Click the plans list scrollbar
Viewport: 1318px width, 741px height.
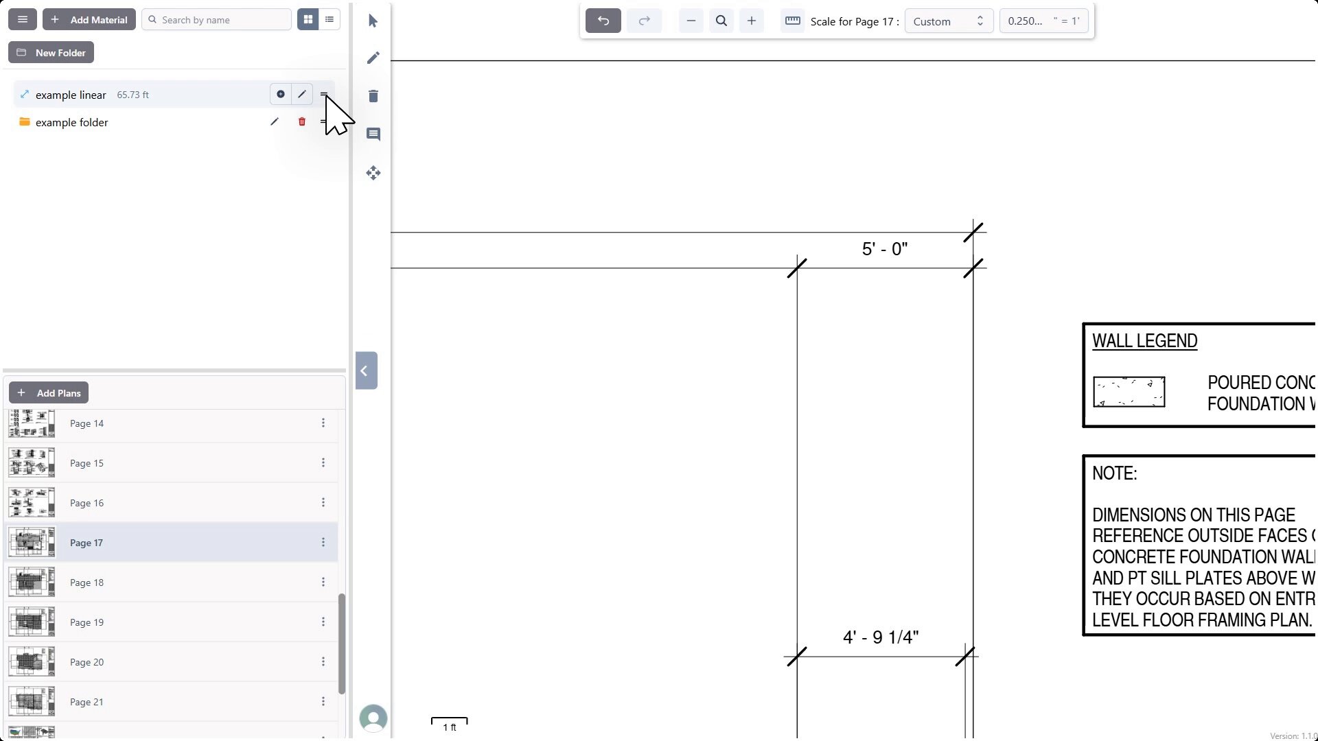pyautogui.click(x=342, y=644)
